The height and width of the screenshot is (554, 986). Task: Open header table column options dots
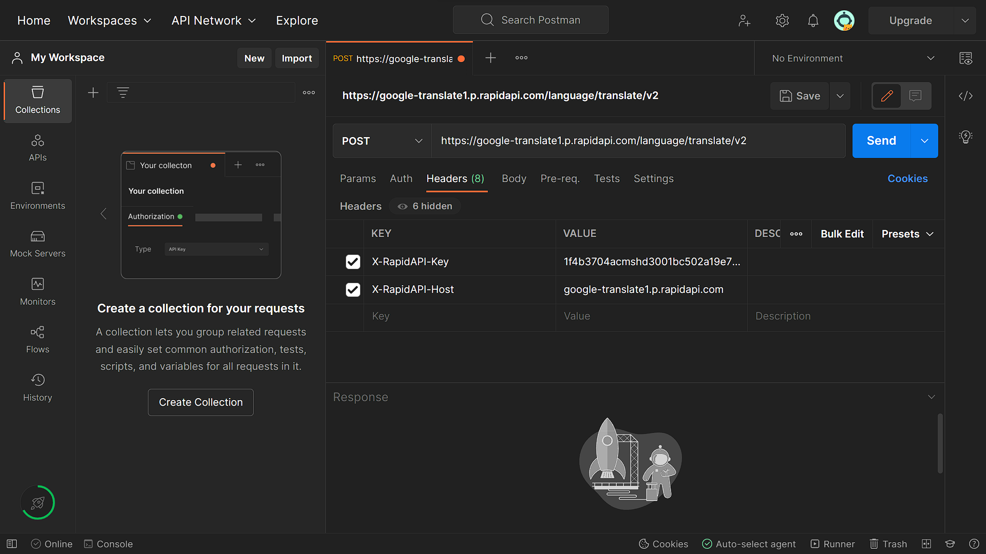[796, 234]
